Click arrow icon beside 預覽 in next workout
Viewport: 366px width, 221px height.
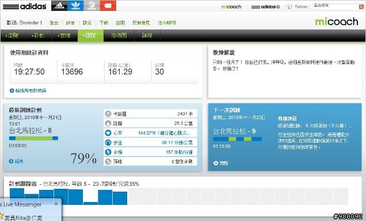pos(216,163)
